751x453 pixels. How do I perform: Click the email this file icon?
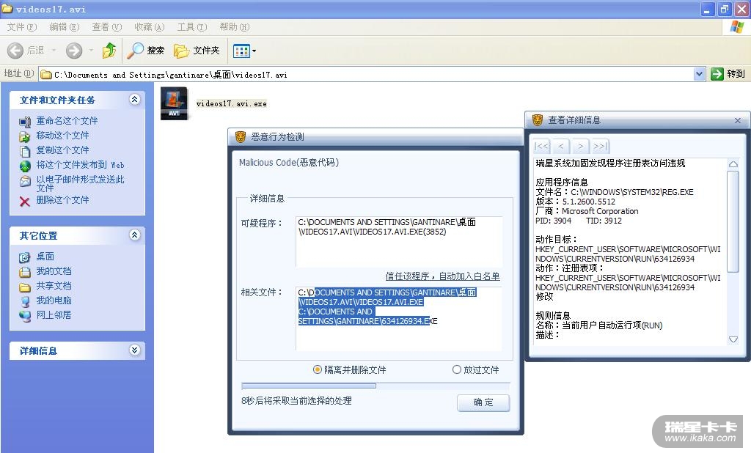click(25, 182)
